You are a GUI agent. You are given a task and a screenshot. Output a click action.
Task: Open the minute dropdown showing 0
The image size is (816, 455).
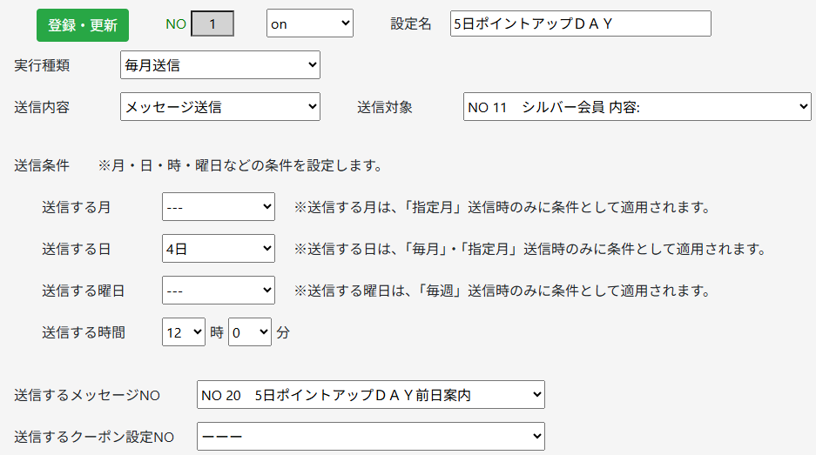[250, 331]
